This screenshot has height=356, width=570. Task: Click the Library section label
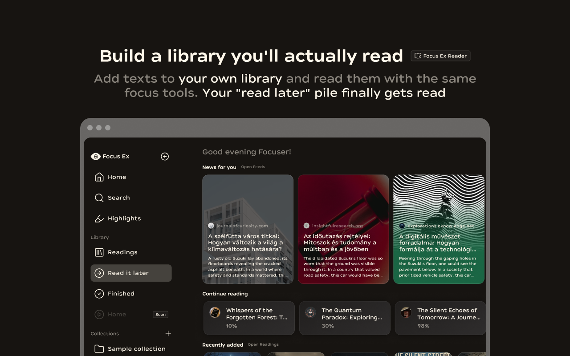(x=100, y=238)
